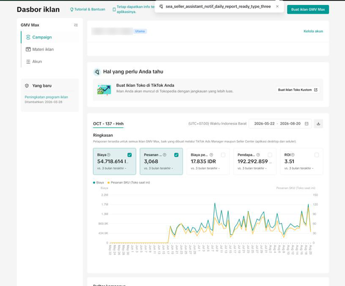The height and width of the screenshot is (286, 345).
Task: Click the help icon next to ROI
Action: coord(293,155)
